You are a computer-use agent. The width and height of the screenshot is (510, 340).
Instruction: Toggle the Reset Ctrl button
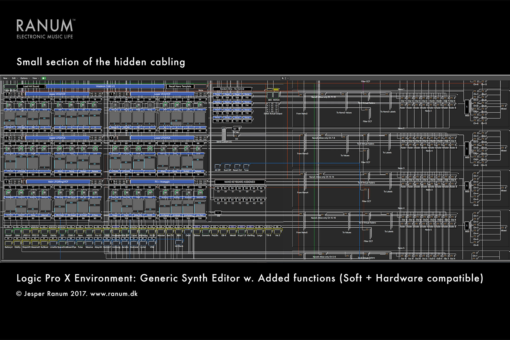237,167
